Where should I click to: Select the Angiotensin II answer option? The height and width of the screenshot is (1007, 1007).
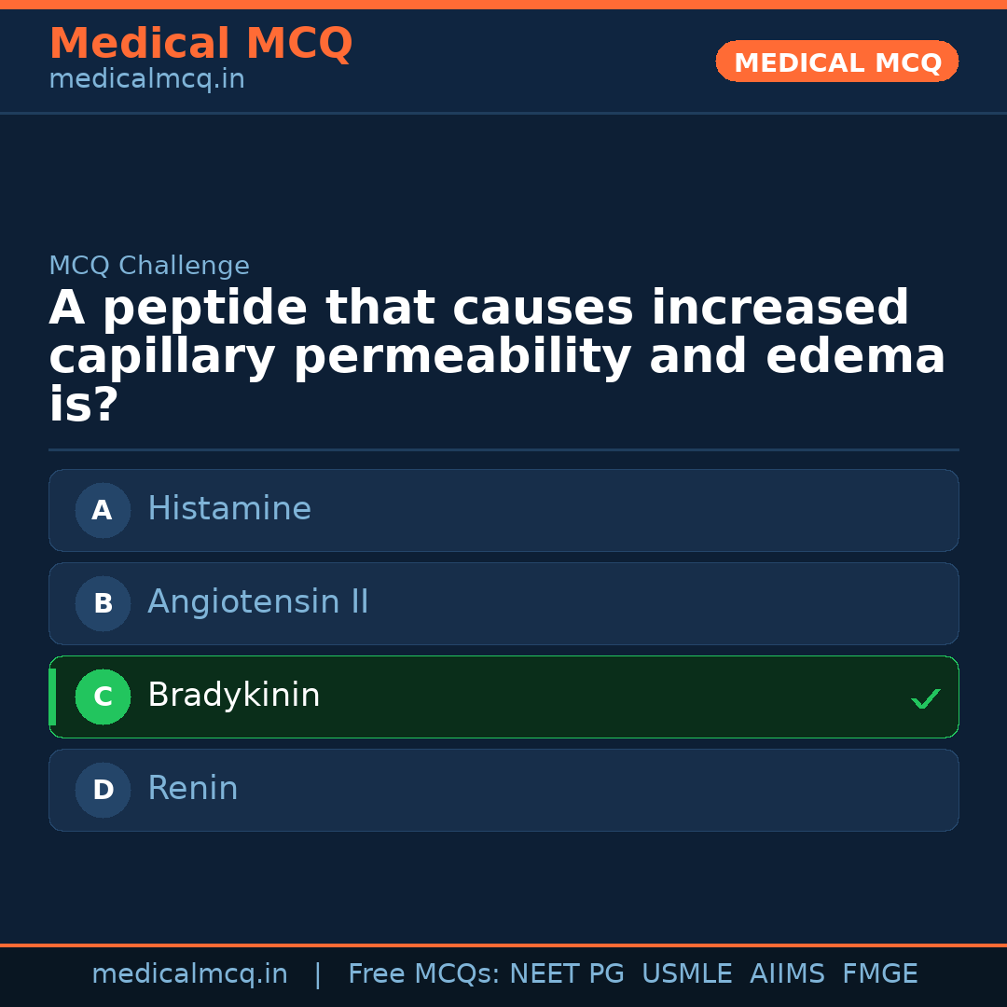pyautogui.click(x=504, y=603)
